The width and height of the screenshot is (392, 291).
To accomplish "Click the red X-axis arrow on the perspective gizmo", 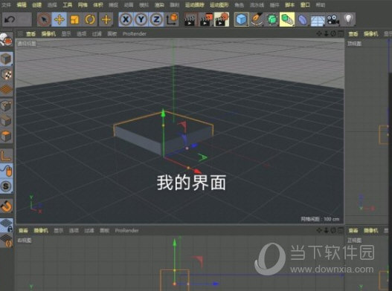I will click(x=197, y=171).
